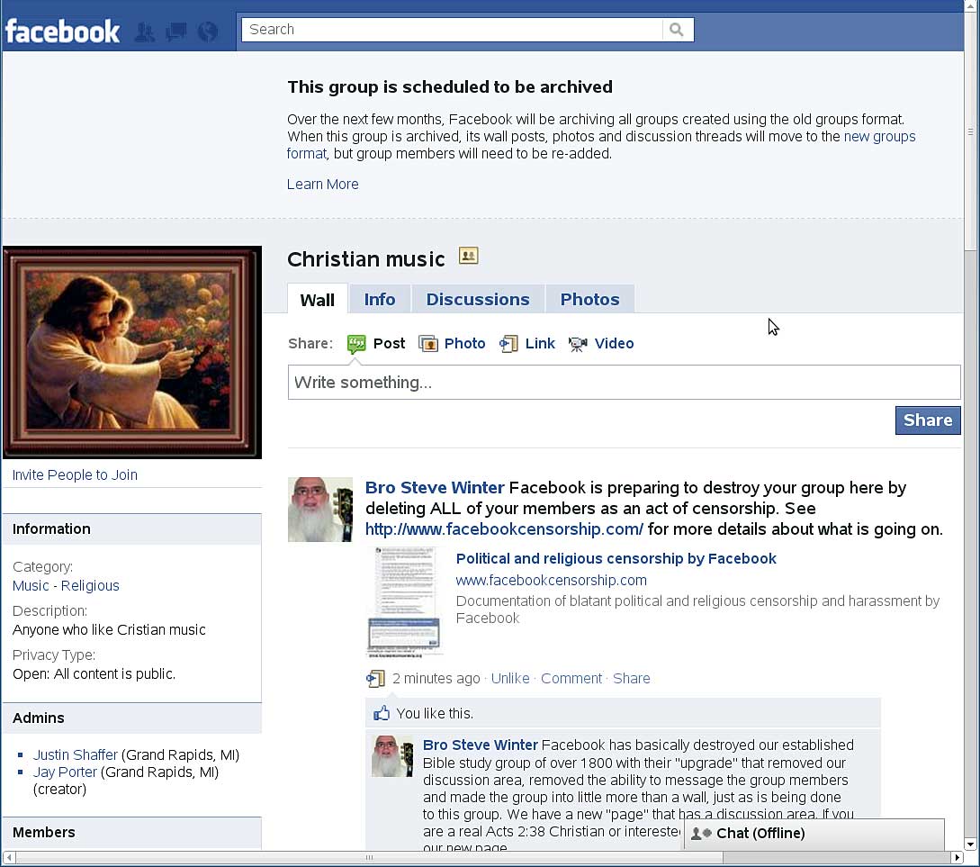
Task: Click the Admins section heading
Action: 38,718
